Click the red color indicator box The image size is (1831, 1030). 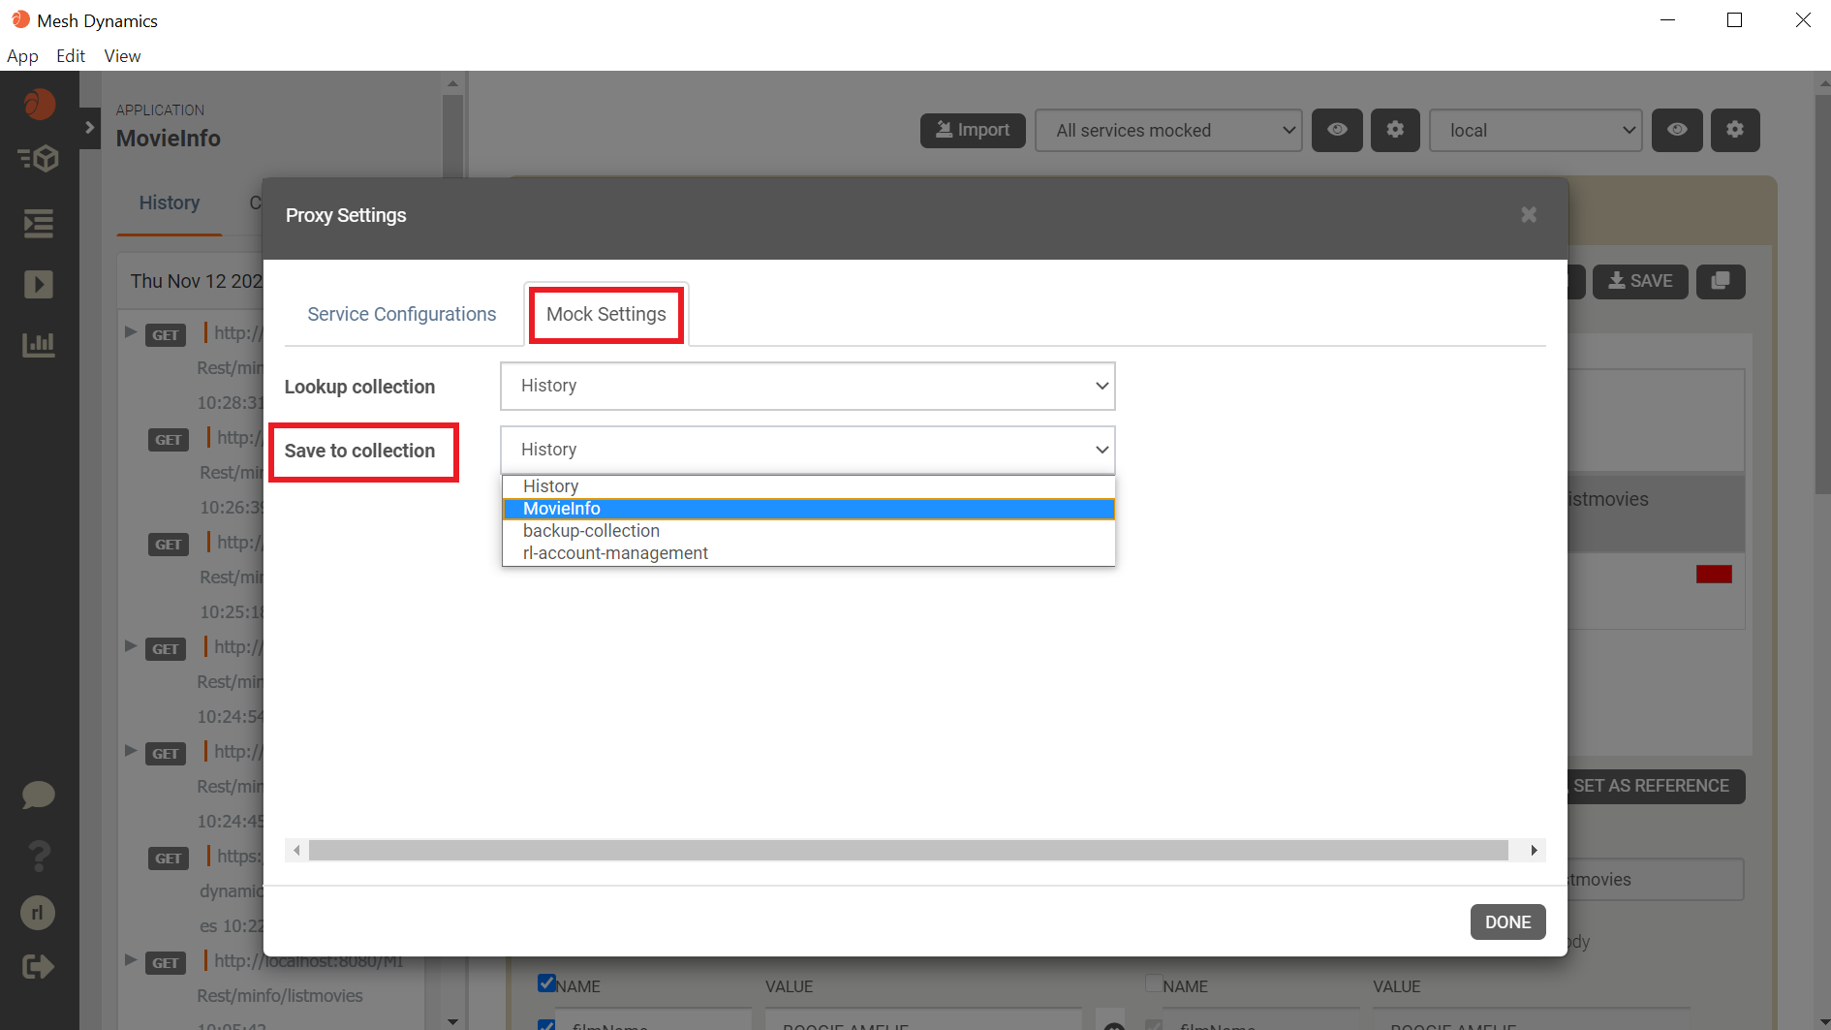click(1714, 575)
